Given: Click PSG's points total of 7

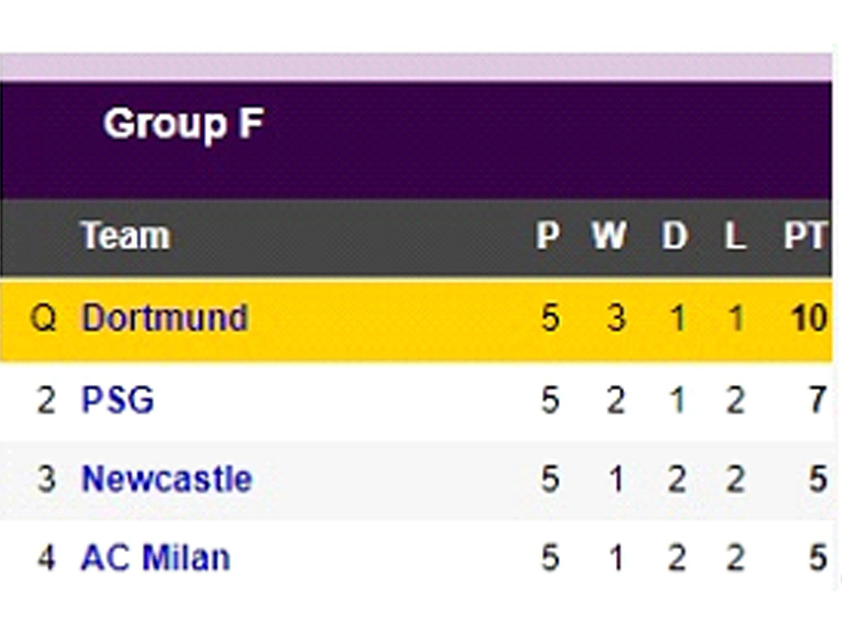Looking at the screenshot, I should coord(818,400).
